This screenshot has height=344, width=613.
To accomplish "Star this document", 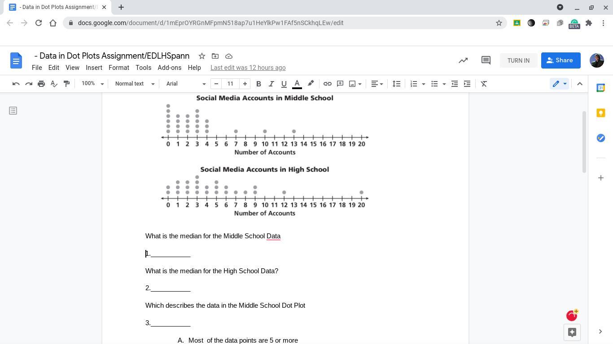I will 202,56.
